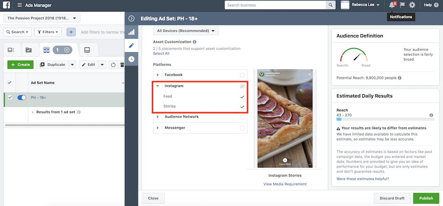Screen dimensions: 443x206
Task: Click Were these estimates helpful link
Action: pyautogui.click(x=363, y=179)
